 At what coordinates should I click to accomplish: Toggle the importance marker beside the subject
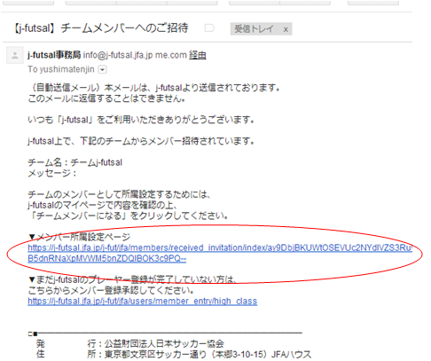(x=209, y=28)
